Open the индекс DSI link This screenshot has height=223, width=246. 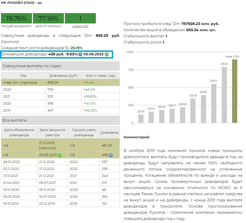click(x=80, y=26)
